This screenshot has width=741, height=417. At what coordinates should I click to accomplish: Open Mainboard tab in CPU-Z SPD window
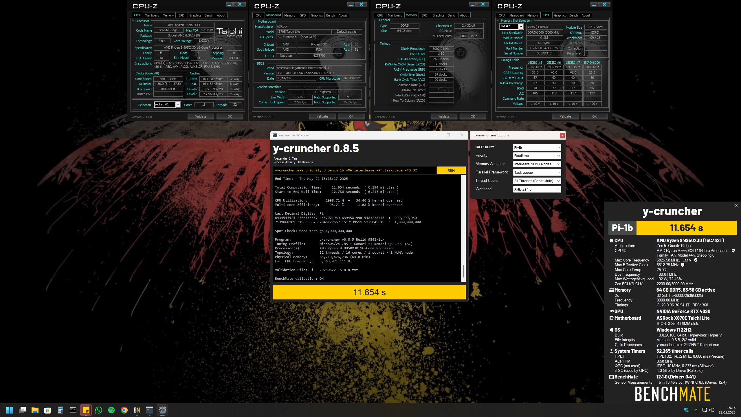coord(517,15)
